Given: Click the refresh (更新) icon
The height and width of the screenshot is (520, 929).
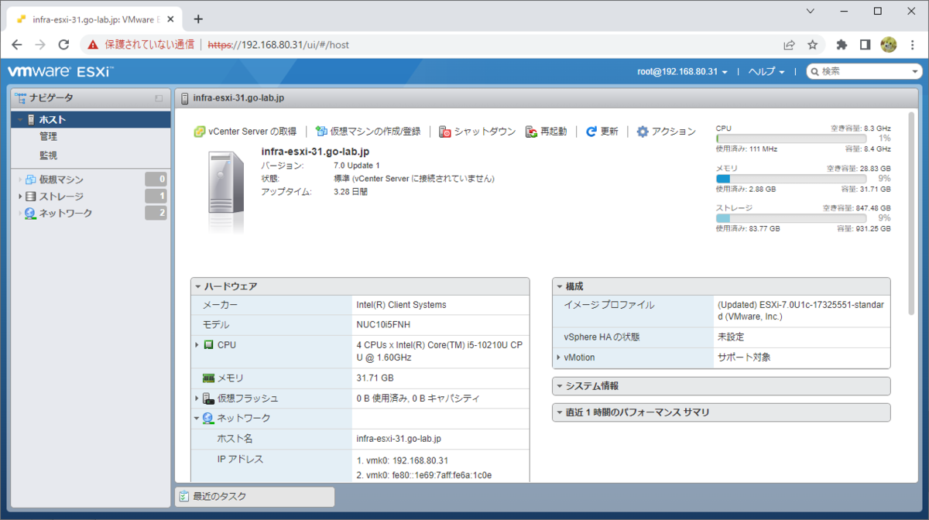Looking at the screenshot, I should click(591, 132).
